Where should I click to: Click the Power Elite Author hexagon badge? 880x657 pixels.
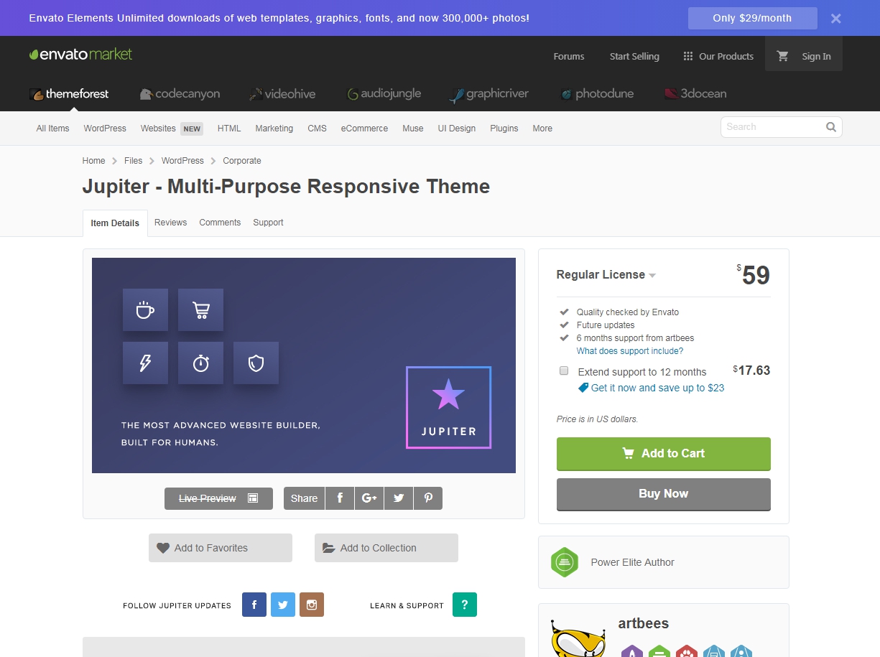click(565, 562)
